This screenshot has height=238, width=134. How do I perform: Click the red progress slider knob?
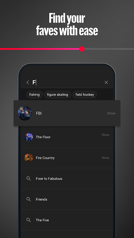click(82, 49)
